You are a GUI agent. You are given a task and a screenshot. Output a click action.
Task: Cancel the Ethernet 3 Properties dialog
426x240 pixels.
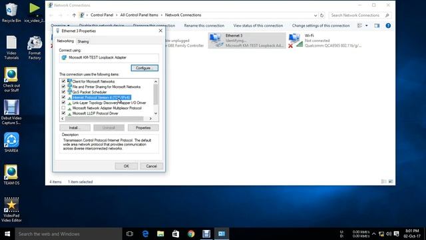pos(151,166)
